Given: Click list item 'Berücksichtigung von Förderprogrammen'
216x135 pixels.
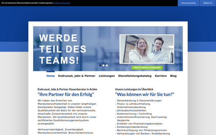Looking at the screenshot, I should [x=142, y=130].
